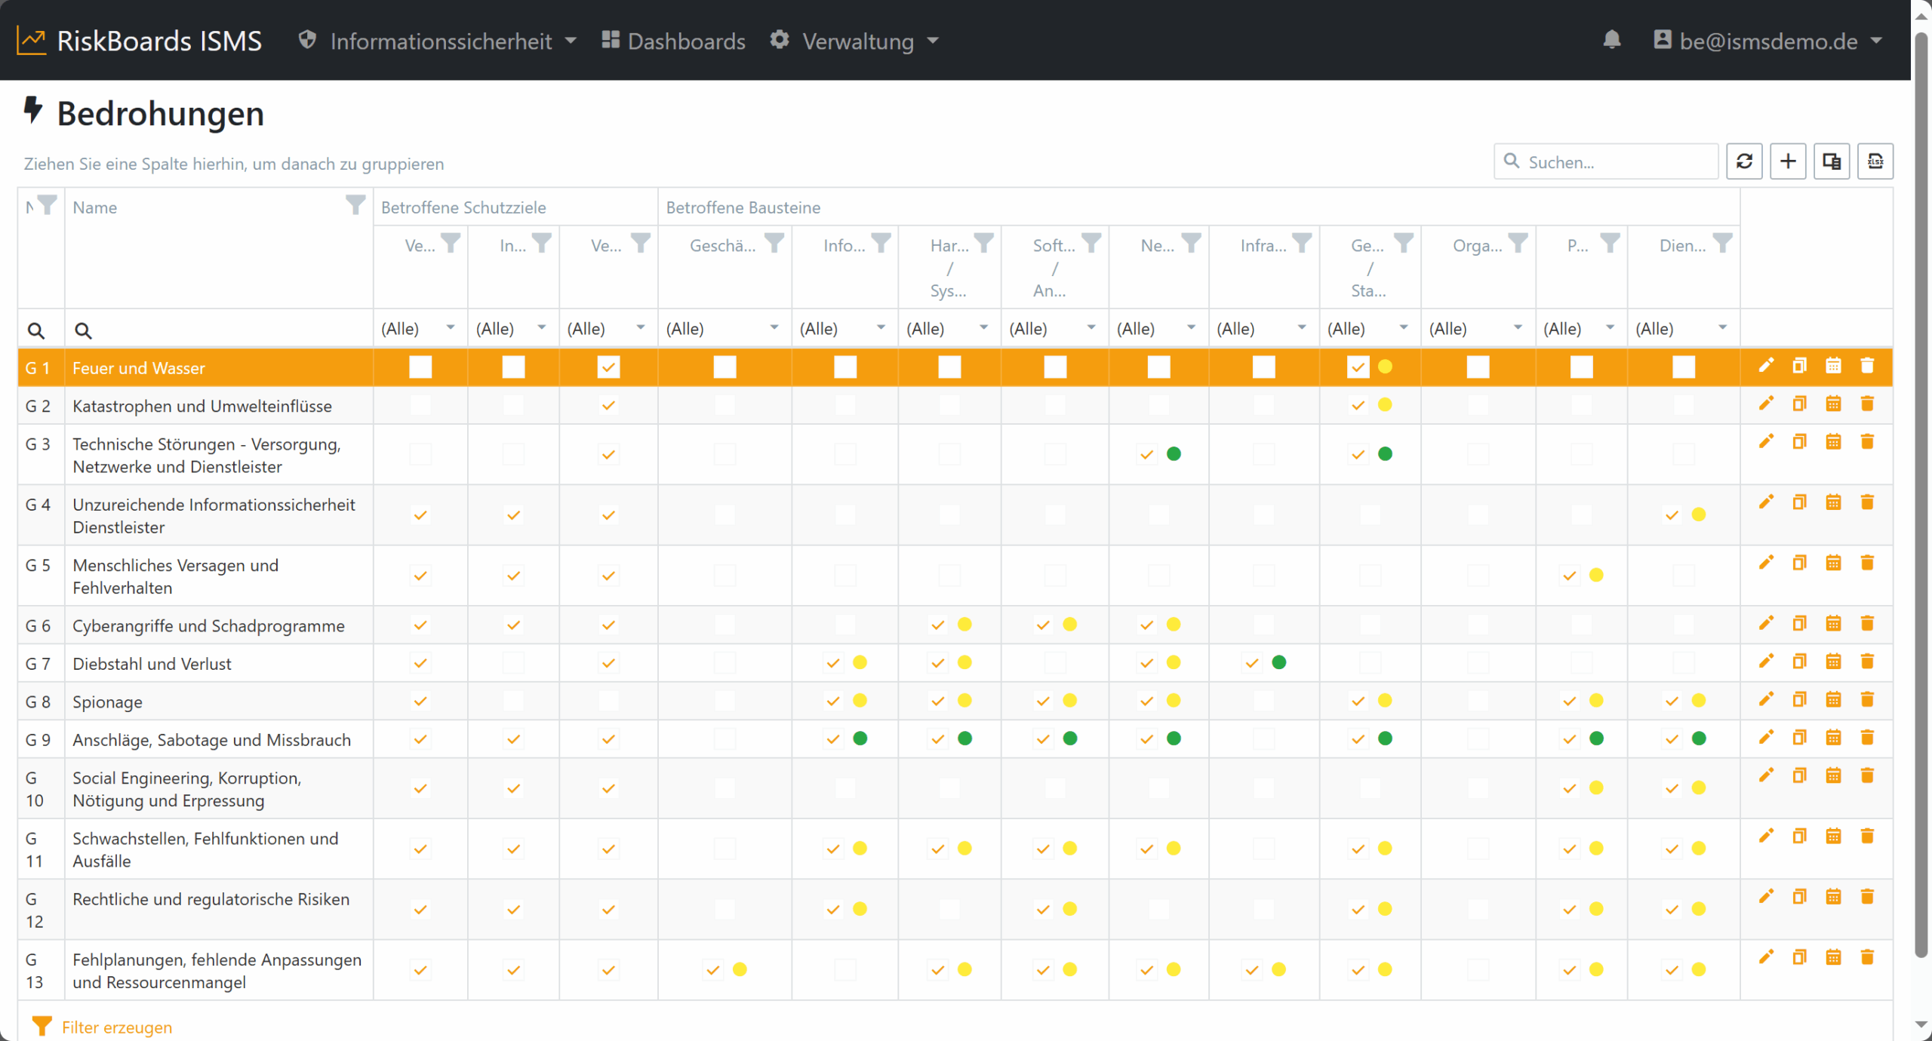This screenshot has width=1932, height=1041.
Task: Open the notifications bell
Action: point(1611,40)
